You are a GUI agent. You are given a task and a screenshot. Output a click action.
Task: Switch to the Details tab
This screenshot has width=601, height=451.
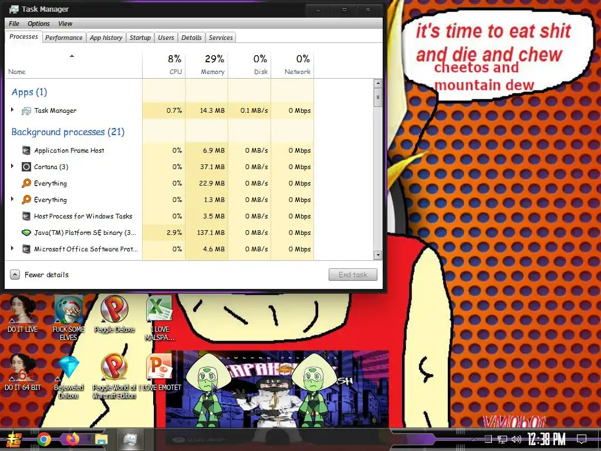click(191, 38)
